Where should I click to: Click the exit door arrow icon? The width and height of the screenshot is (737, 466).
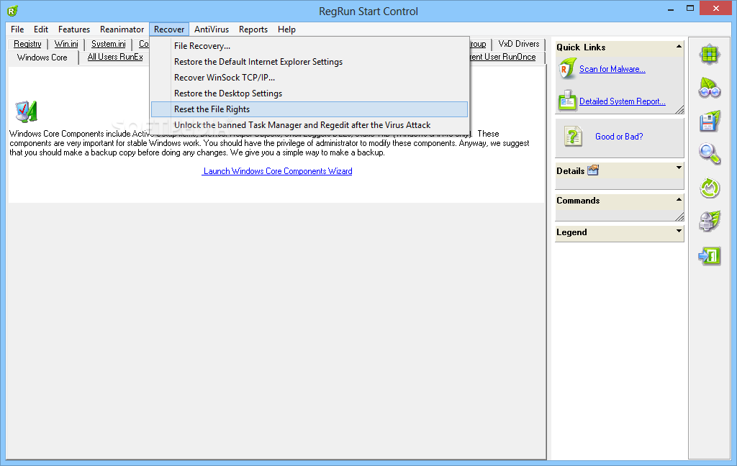click(x=709, y=256)
